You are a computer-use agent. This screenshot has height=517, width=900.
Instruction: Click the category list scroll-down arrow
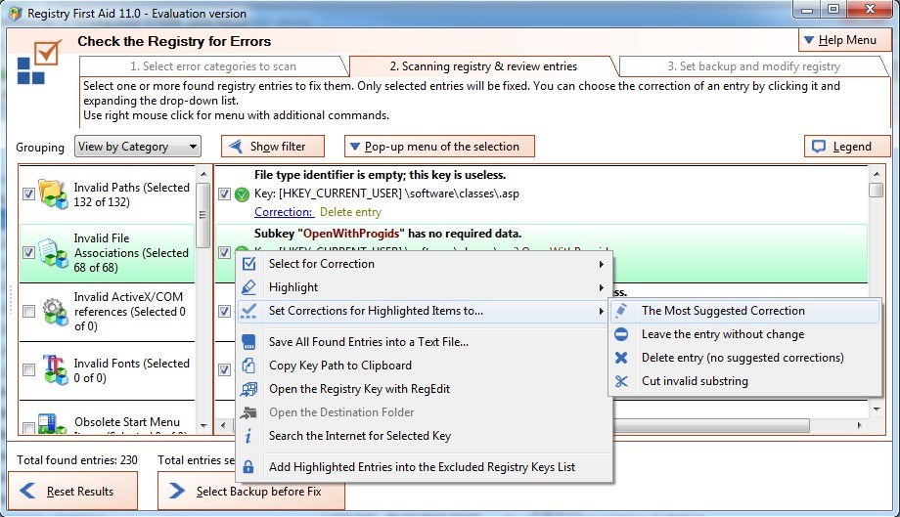click(x=203, y=426)
